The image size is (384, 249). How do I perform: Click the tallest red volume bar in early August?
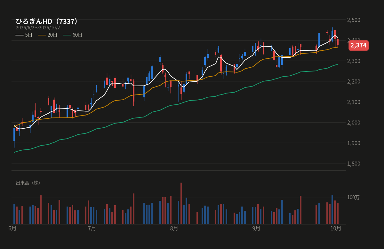pos(181,203)
